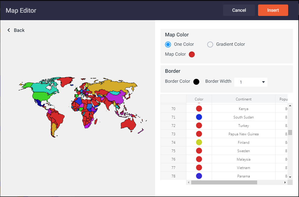Click Sweden's red color swatch
This screenshot has height=197, width=299.
[x=199, y=151]
